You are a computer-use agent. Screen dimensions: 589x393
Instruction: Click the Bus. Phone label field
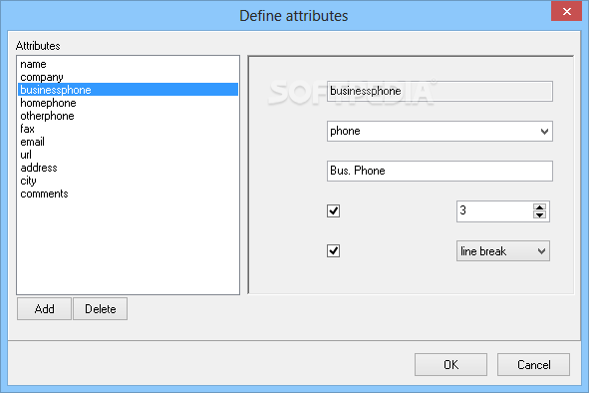click(440, 172)
